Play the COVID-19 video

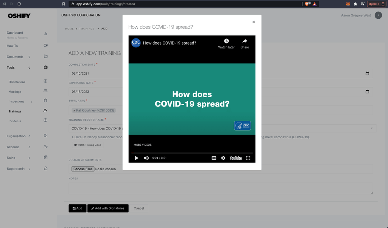pyautogui.click(x=137, y=158)
